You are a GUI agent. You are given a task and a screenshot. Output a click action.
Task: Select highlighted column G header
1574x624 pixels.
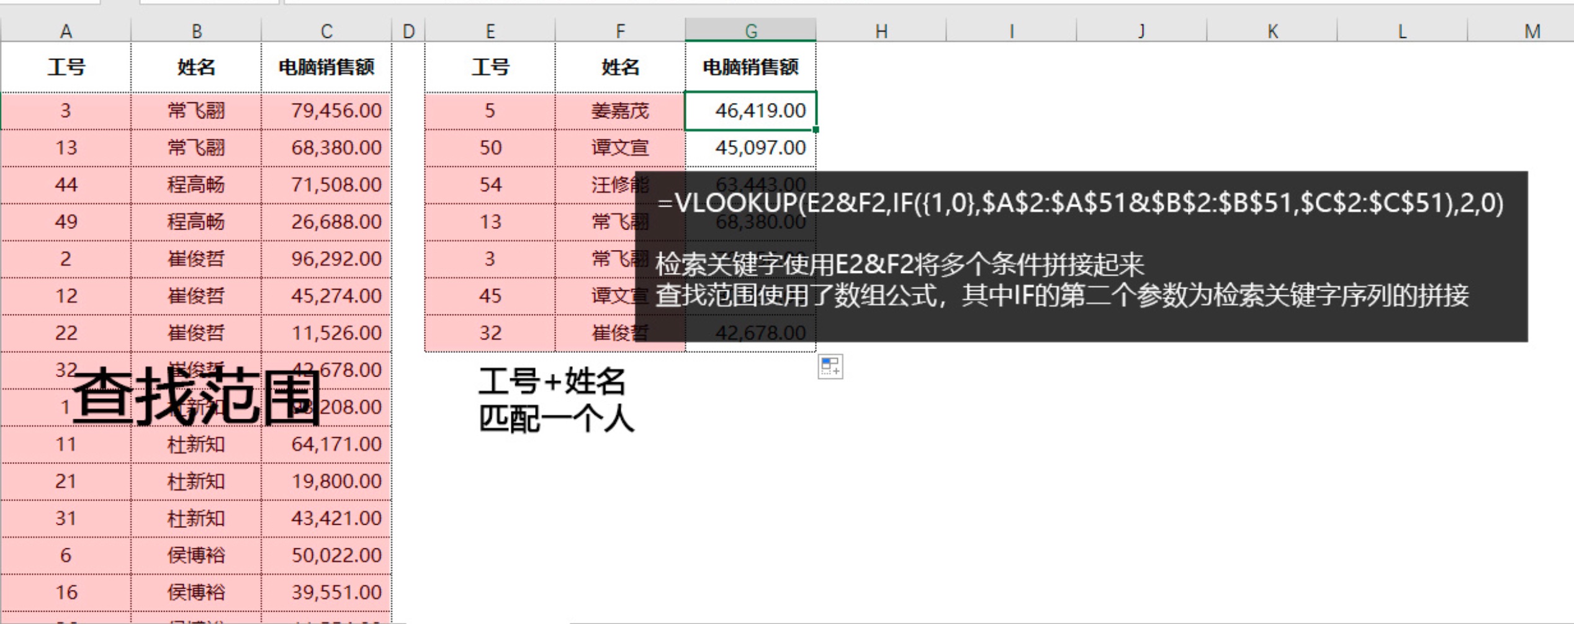click(750, 30)
